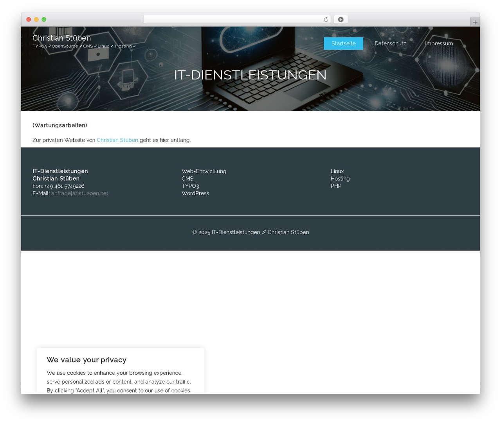The image size is (501, 424).
Task: Click WordPress in the footer list
Action: (x=195, y=193)
